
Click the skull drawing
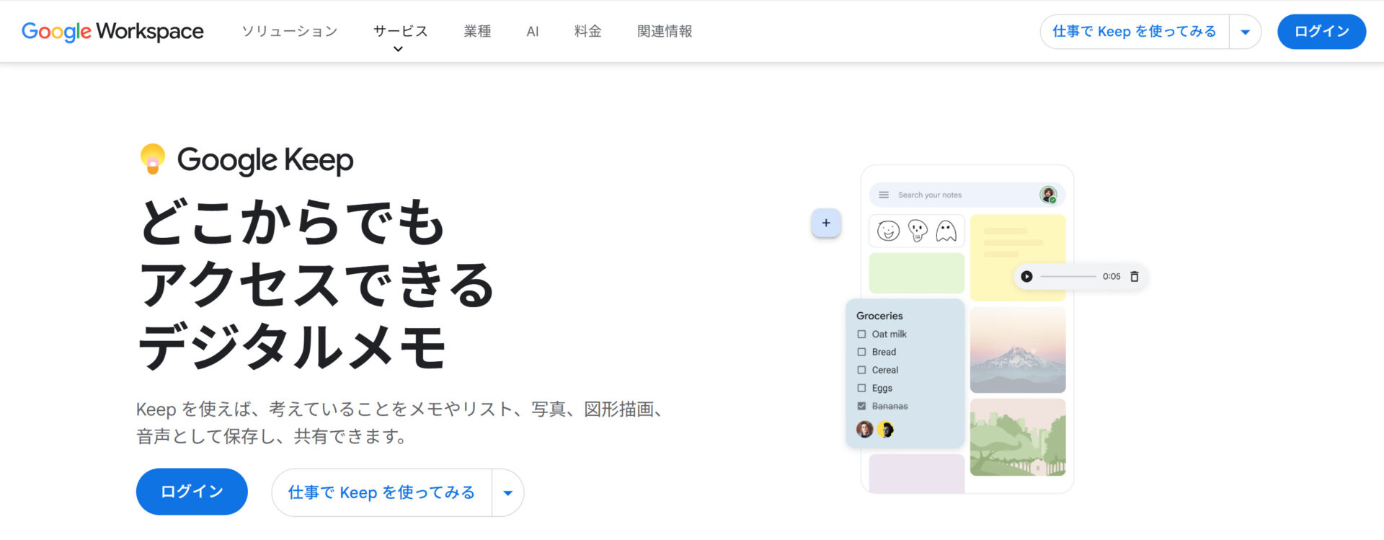[918, 231]
